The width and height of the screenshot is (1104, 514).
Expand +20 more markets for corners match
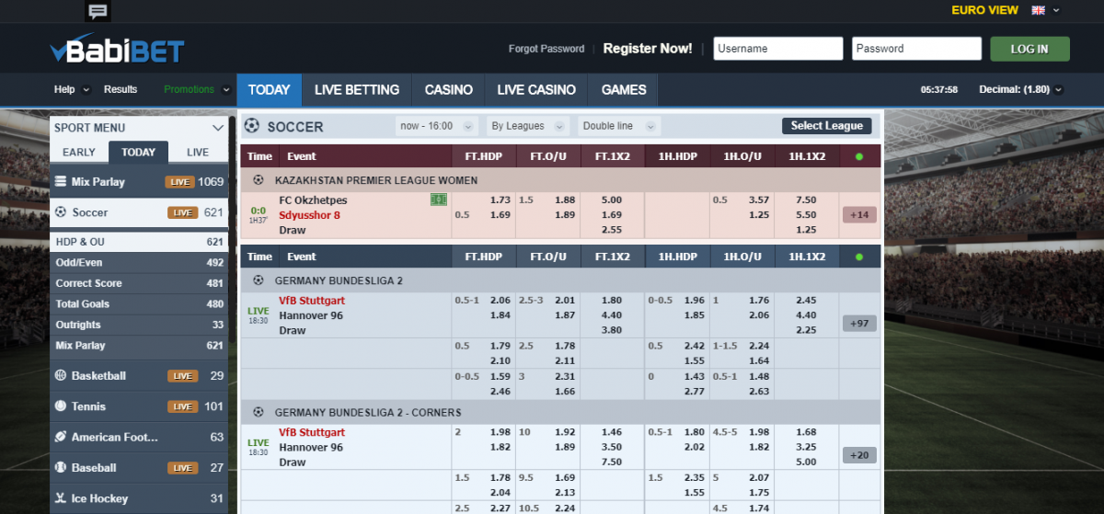pos(859,455)
